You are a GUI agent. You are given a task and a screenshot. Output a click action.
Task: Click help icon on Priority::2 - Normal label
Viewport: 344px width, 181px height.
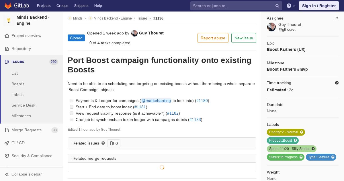[x=302, y=132]
